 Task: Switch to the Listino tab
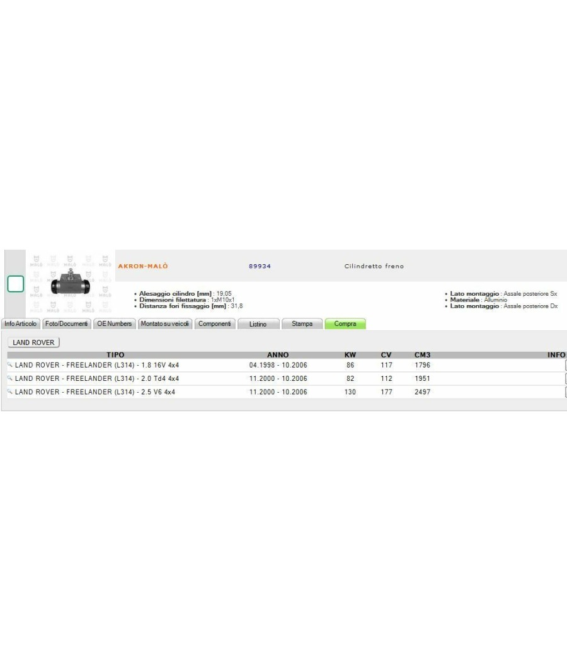click(258, 324)
